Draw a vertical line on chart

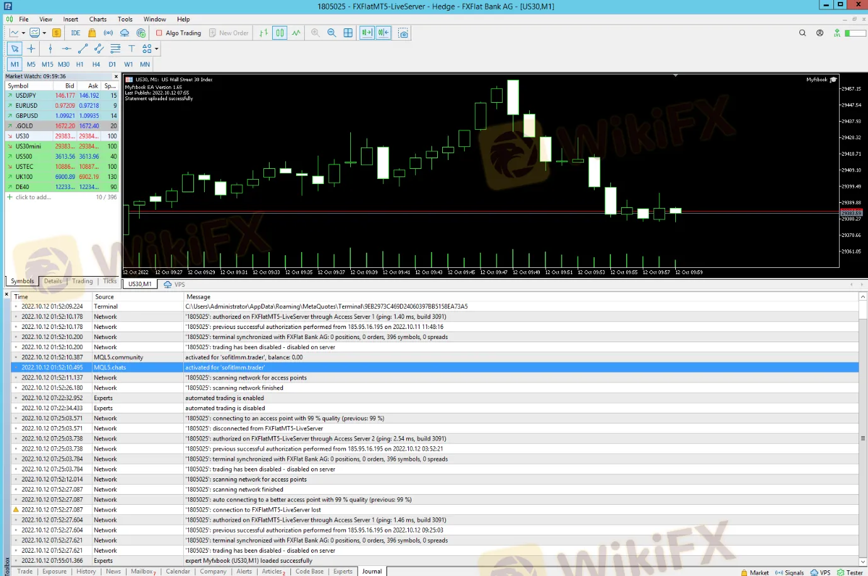(50, 49)
